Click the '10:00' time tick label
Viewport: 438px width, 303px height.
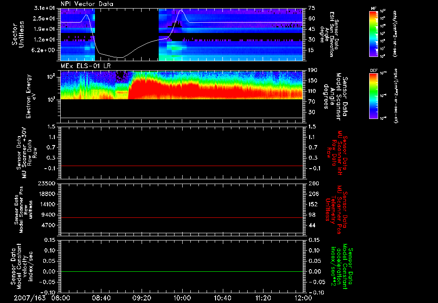(x=182, y=298)
